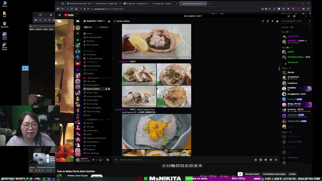Add channel to Nikki's Corner category

(x=109, y=78)
